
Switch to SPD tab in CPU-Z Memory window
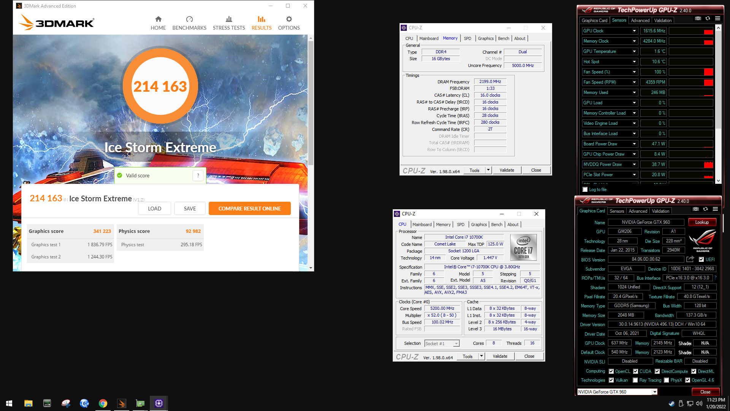point(467,38)
